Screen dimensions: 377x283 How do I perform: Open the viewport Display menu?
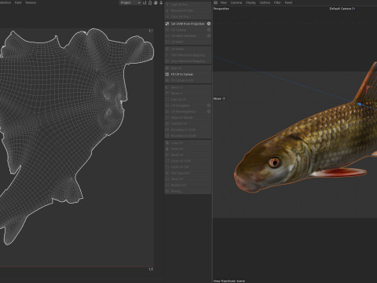pos(251,2)
